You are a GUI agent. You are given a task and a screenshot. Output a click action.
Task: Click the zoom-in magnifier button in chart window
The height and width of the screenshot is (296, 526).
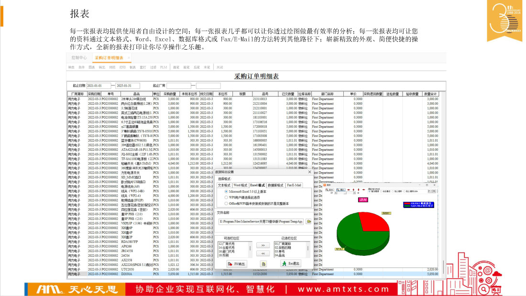click(x=330, y=190)
